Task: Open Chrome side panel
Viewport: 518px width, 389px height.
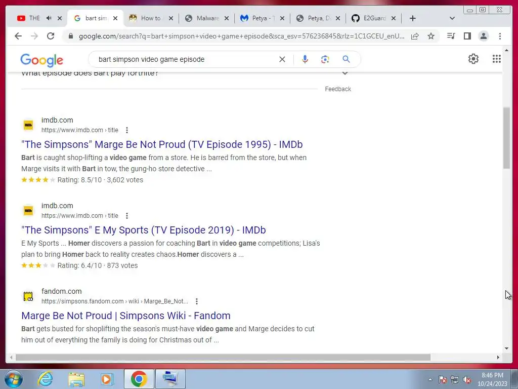Action: coord(467,36)
